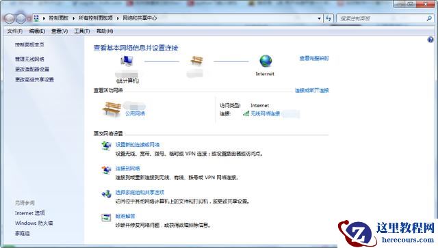Open Internet 选项 under 另请参阅

click(30, 213)
